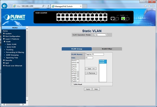Viewport: 157px width, 107px height.
Task: Collapse the VLAN tree node
Action: pyautogui.click(x=4, y=41)
